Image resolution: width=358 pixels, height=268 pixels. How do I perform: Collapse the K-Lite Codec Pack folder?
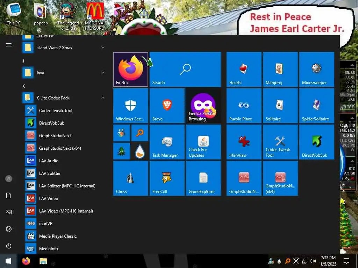64,98
